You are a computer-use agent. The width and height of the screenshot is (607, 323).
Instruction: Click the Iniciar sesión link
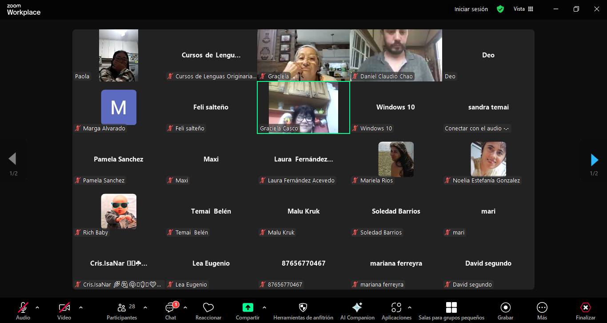[471, 9]
